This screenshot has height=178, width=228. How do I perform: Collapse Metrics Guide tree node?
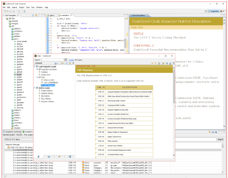coord(34,88)
